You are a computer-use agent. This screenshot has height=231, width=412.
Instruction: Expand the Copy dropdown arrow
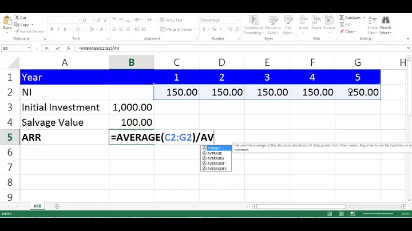(x=32, y=25)
